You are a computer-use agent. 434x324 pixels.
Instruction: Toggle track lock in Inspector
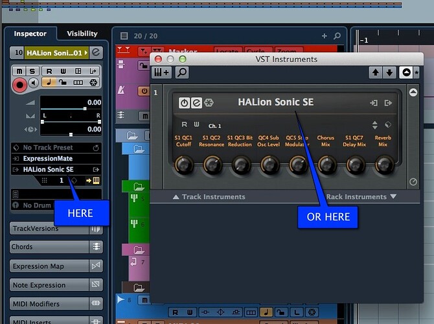coord(63,82)
